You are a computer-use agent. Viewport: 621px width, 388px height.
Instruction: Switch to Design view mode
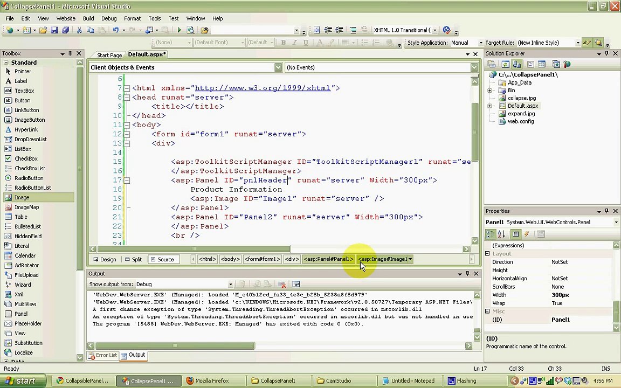tap(105, 259)
